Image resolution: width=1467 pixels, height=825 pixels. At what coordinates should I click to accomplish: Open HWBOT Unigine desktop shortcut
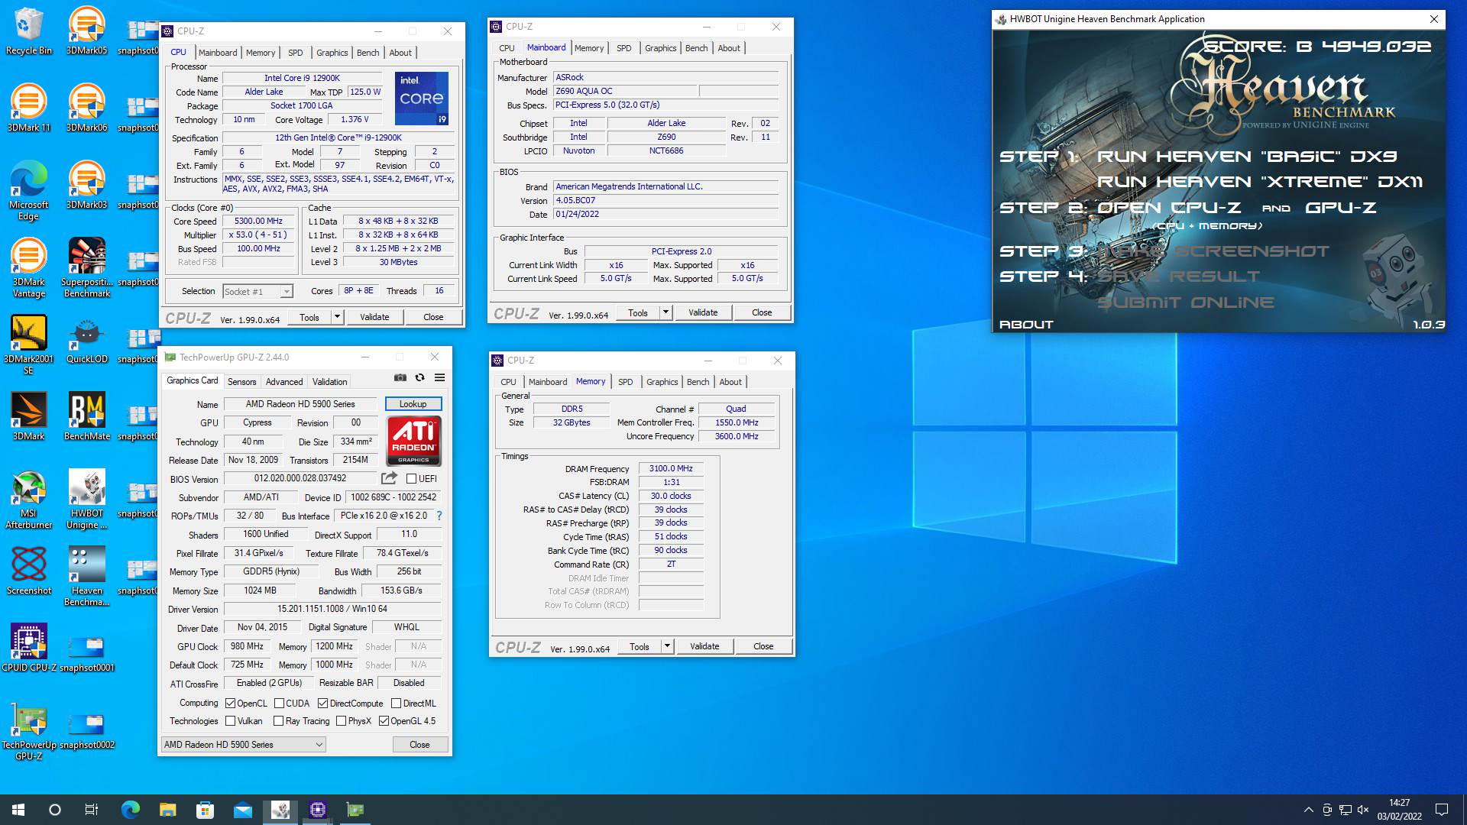(86, 500)
